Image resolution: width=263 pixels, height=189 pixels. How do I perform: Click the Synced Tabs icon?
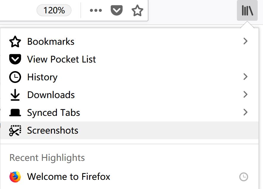pos(15,113)
